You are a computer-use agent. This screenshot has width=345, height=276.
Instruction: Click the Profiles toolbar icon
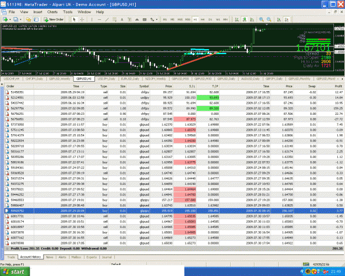15,19
